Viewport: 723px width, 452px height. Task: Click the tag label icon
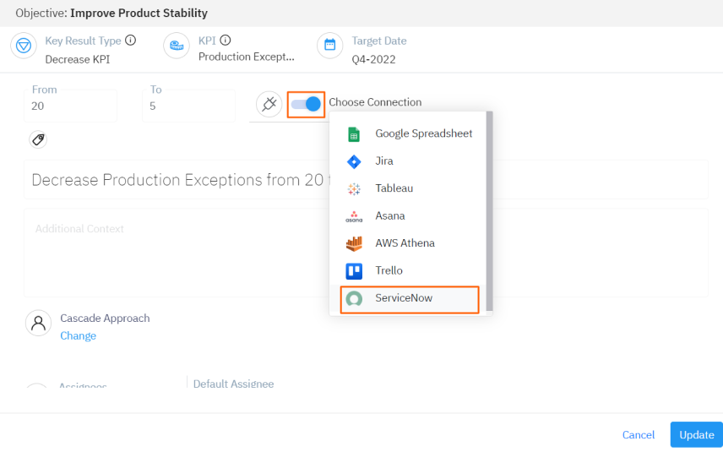coord(38,139)
